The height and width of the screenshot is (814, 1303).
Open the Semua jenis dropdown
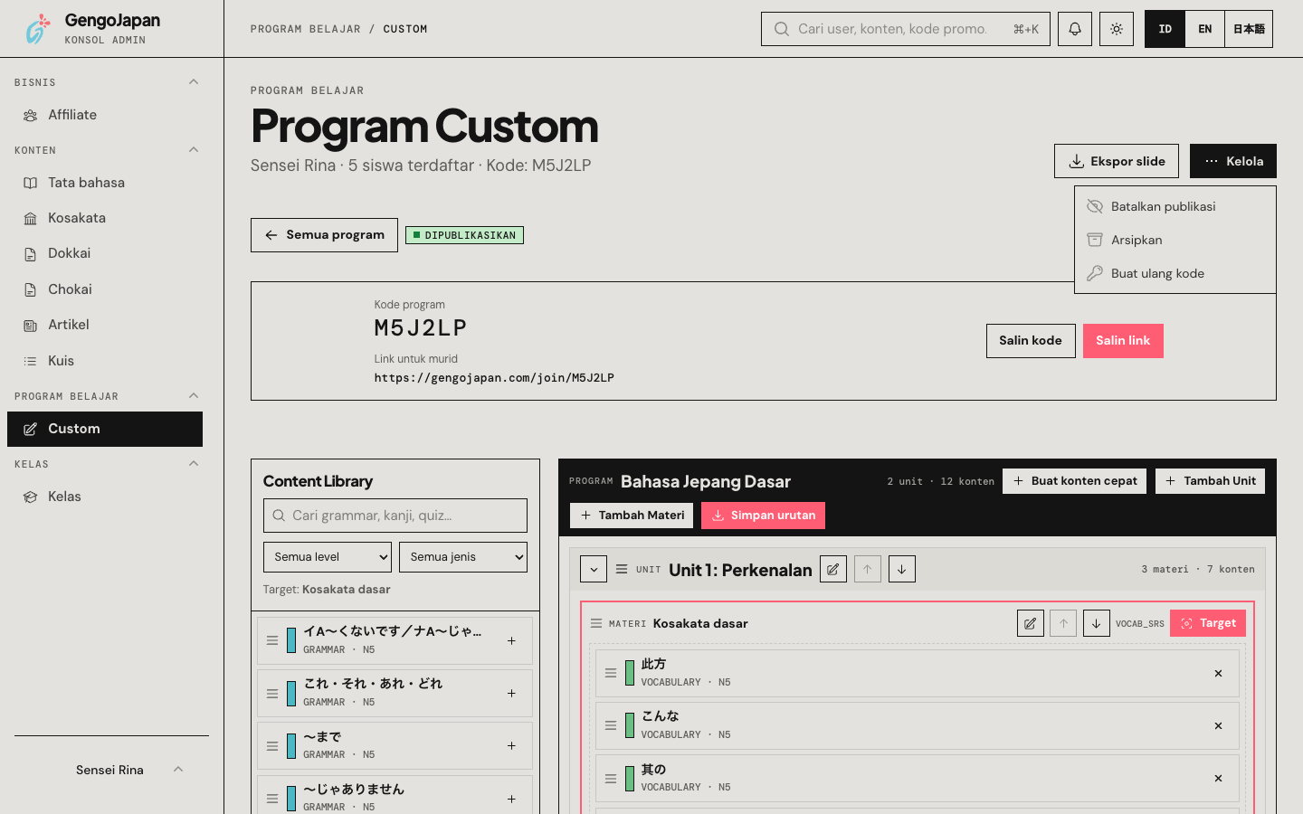point(463,557)
